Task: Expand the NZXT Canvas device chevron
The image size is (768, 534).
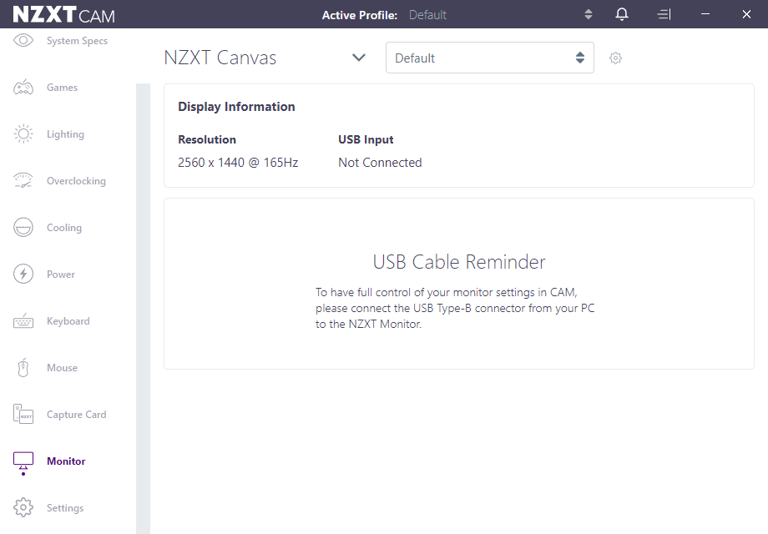Action: (359, 58)
